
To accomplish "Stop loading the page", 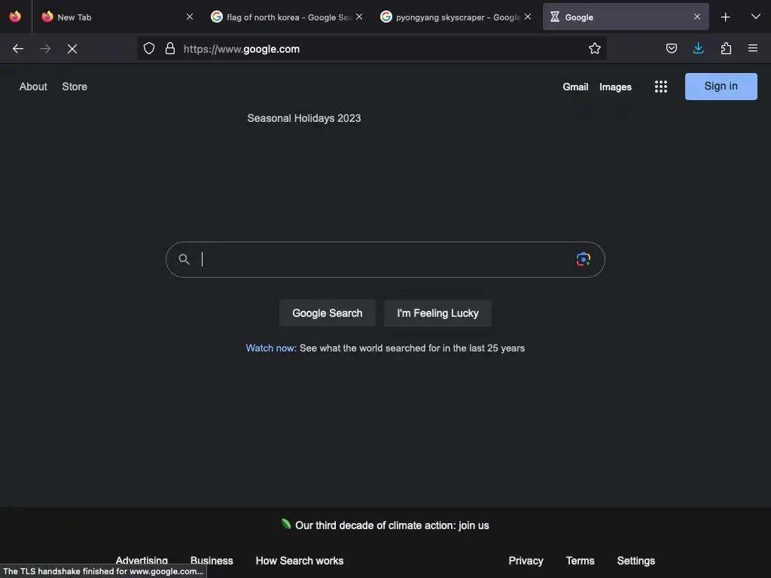I will pyautogui.click(x=72, y=49).
